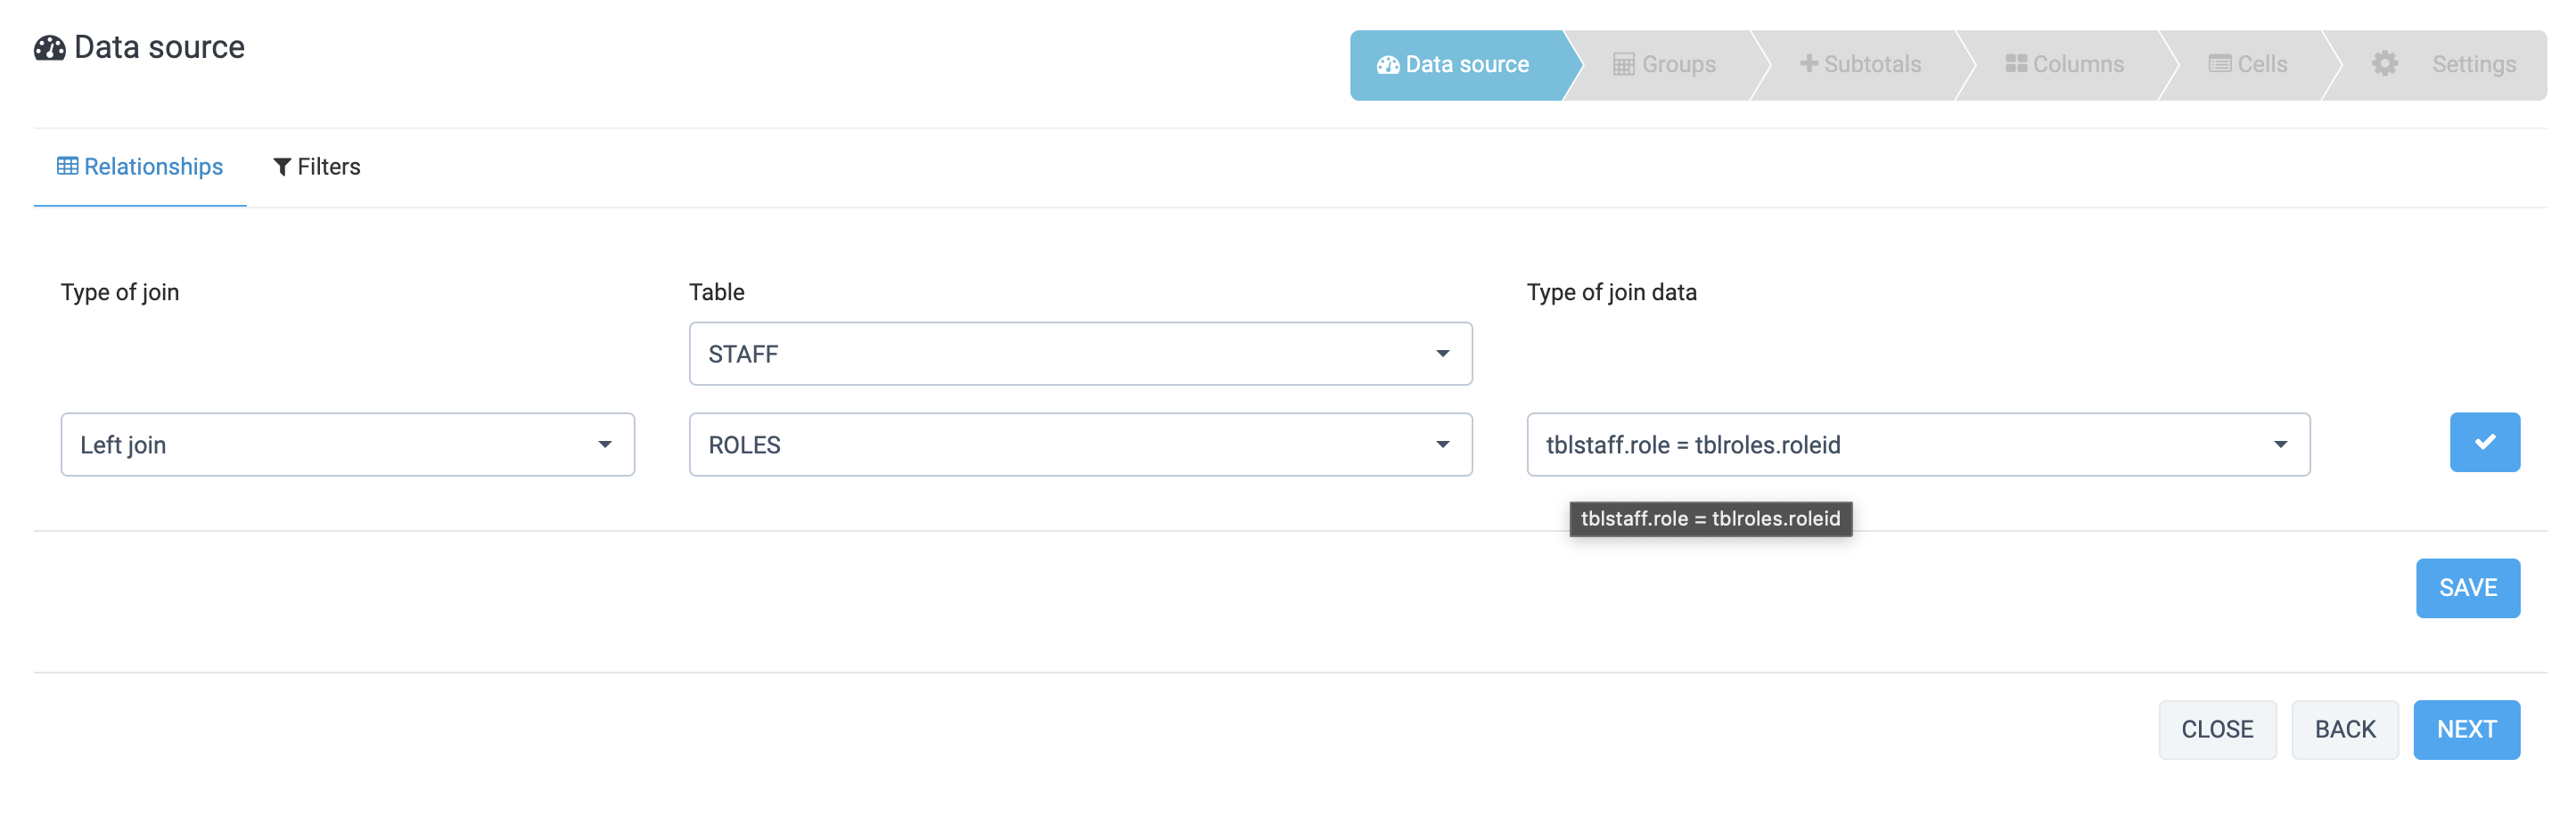2576x816 pixels.
Task: Open the STAFF table dropdown
Action: click(1080, 354)
